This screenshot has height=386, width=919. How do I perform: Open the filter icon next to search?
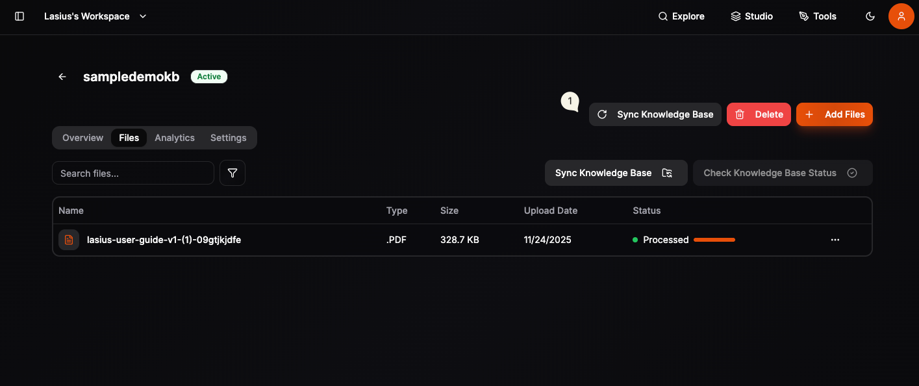(x=232, y=173)
